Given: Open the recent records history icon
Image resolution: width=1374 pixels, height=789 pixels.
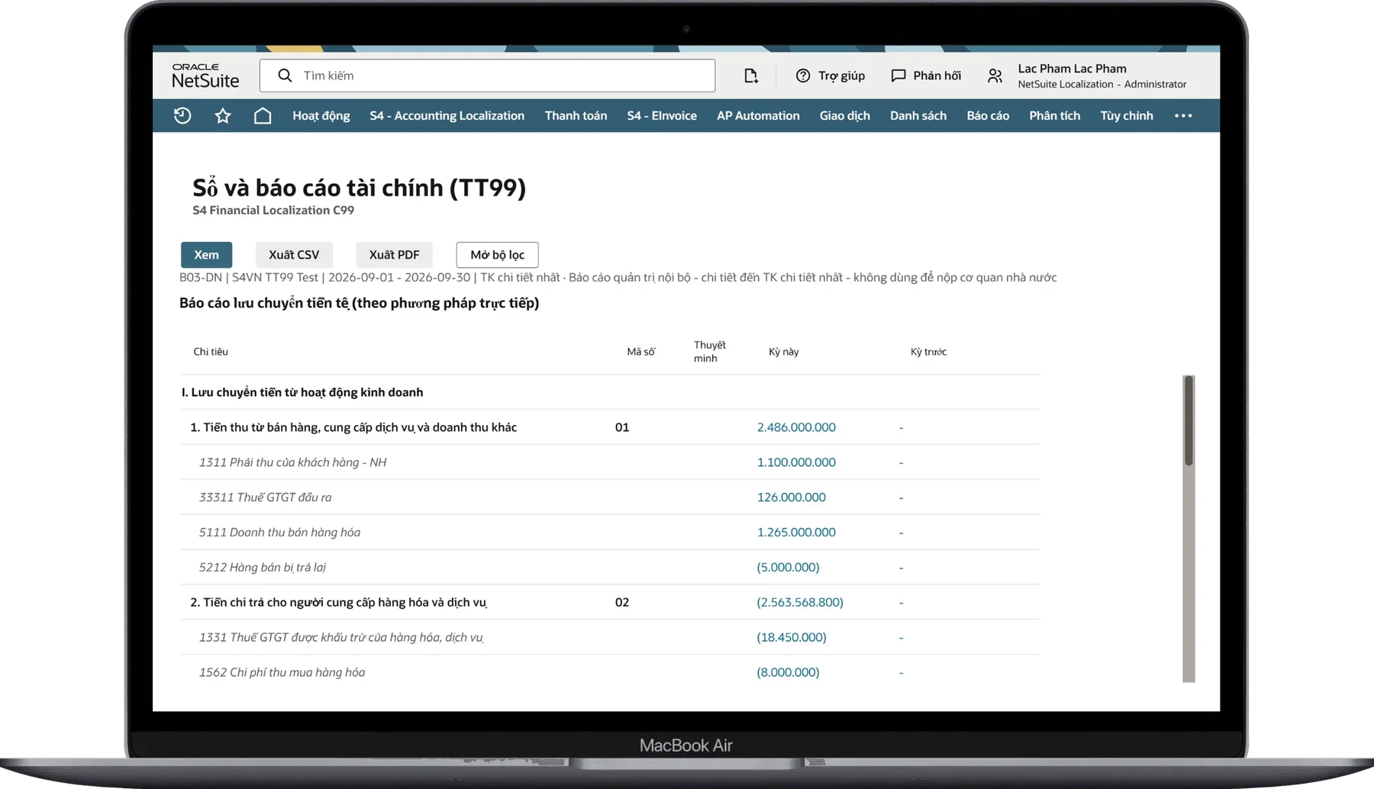Looking at the screenshot, I should click(x=182, y=116).
